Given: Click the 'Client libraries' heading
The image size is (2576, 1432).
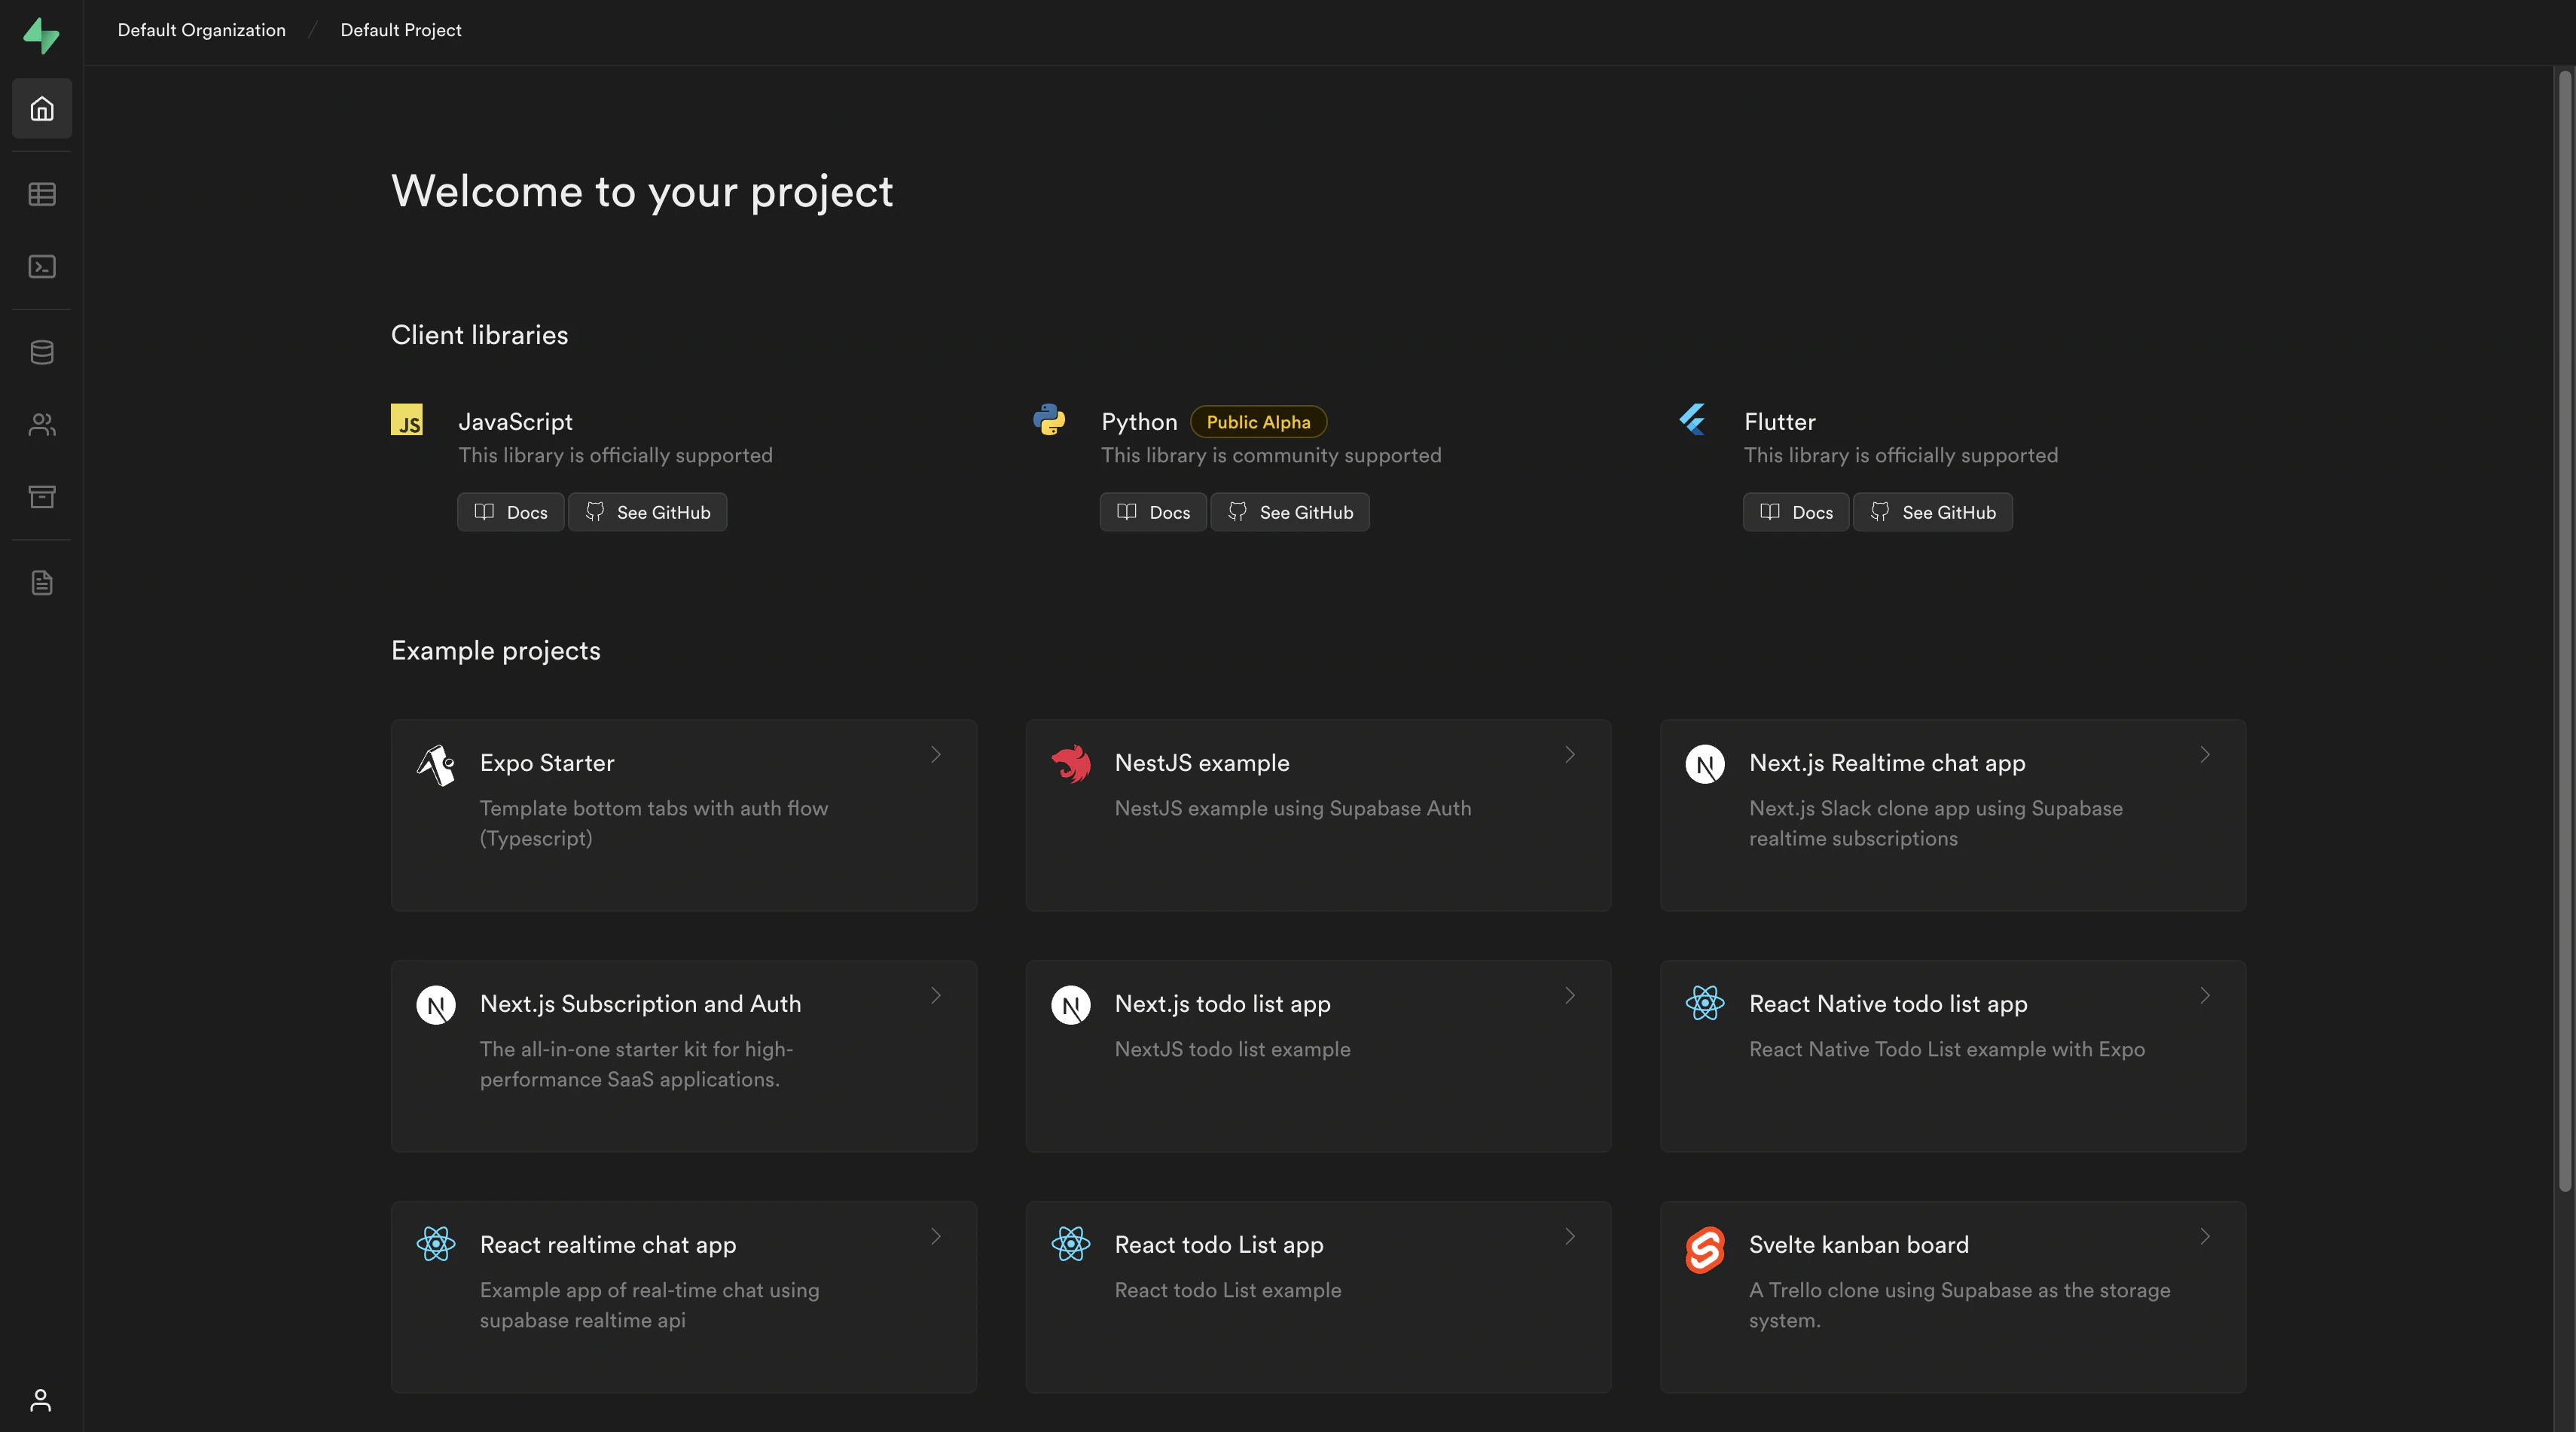Looking at the screenshot, I should tap(479, 335).
